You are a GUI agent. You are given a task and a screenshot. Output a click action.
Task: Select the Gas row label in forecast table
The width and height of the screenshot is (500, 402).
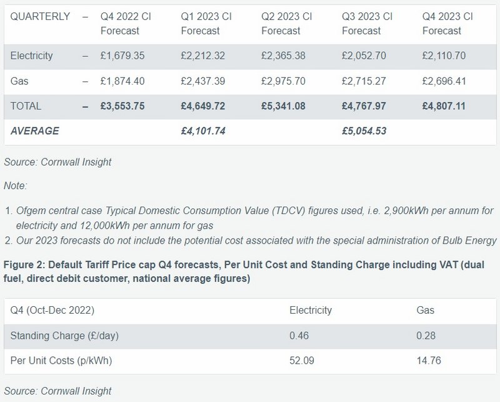tap(19, 81)
